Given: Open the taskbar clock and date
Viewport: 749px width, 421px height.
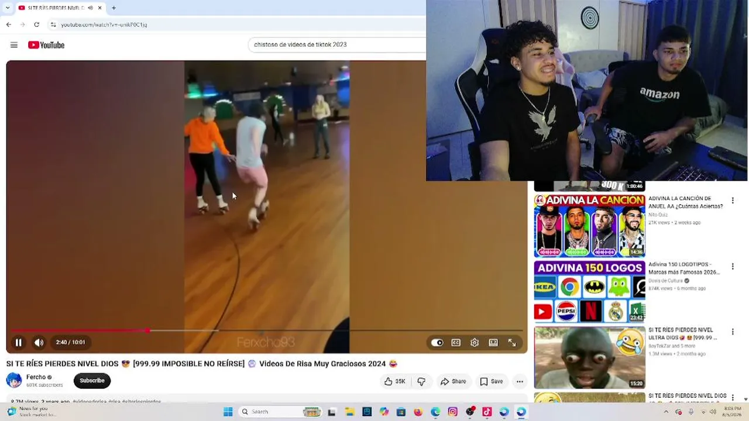Looking at the screenshot, I should pos(733,412).
